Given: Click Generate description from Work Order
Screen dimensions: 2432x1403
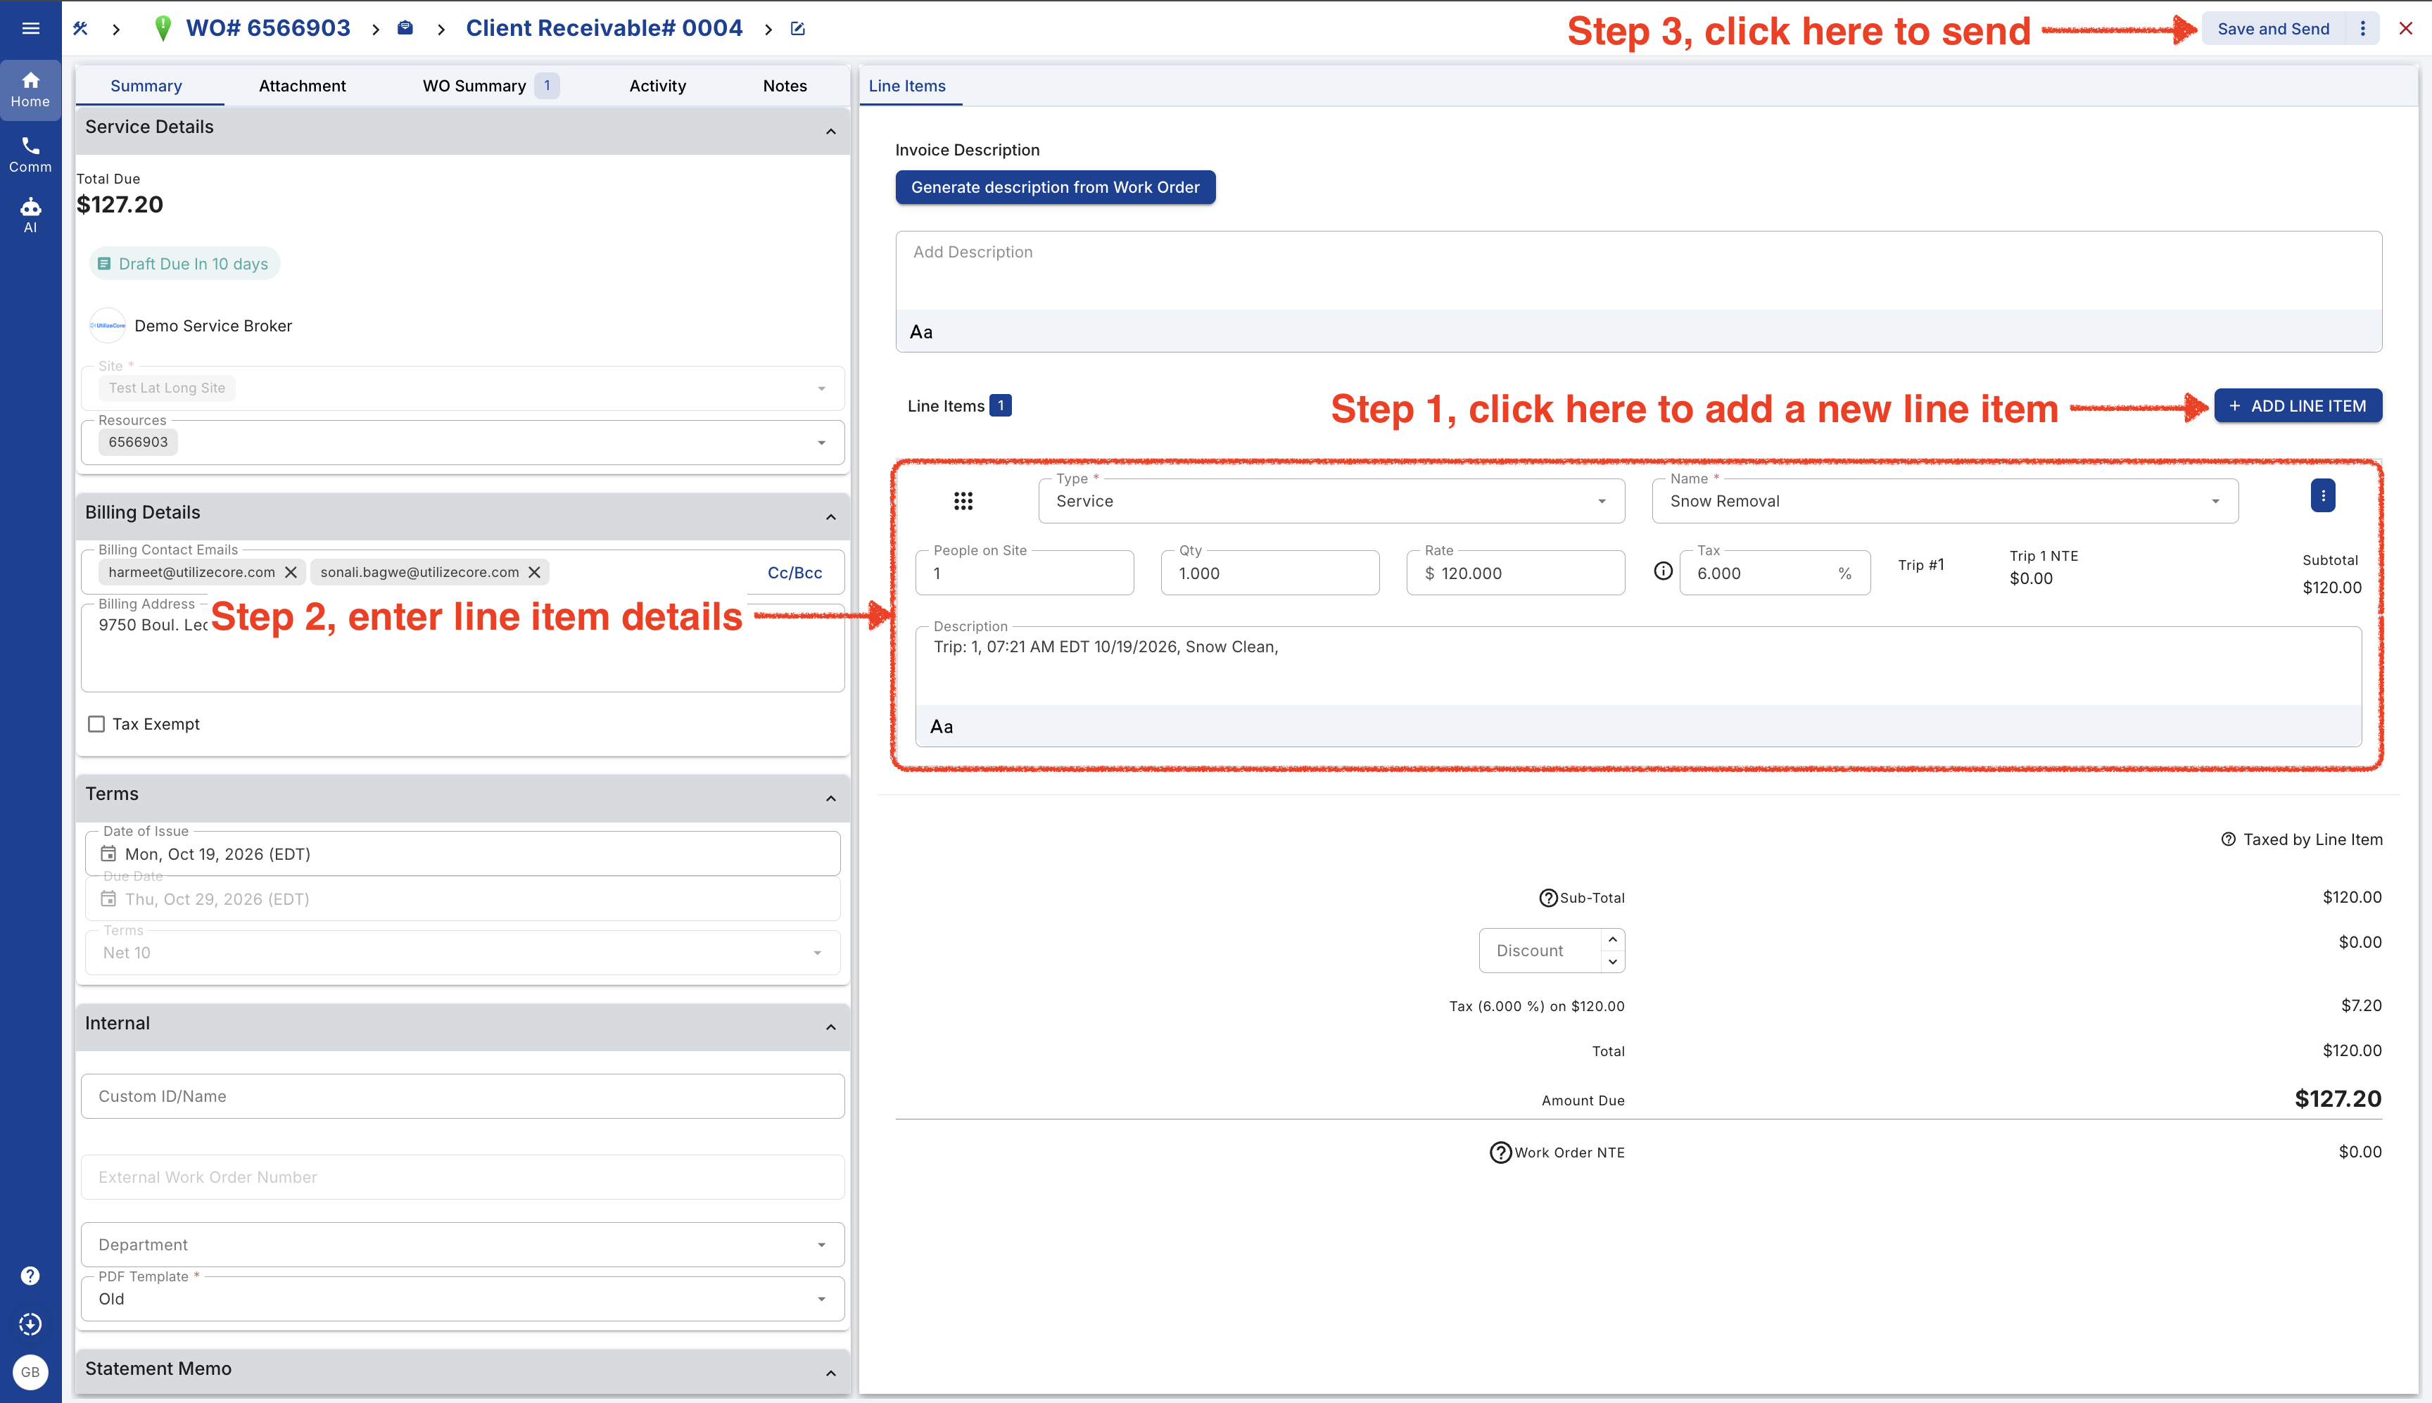Looking at the screenshot, I should [1055, 187].
